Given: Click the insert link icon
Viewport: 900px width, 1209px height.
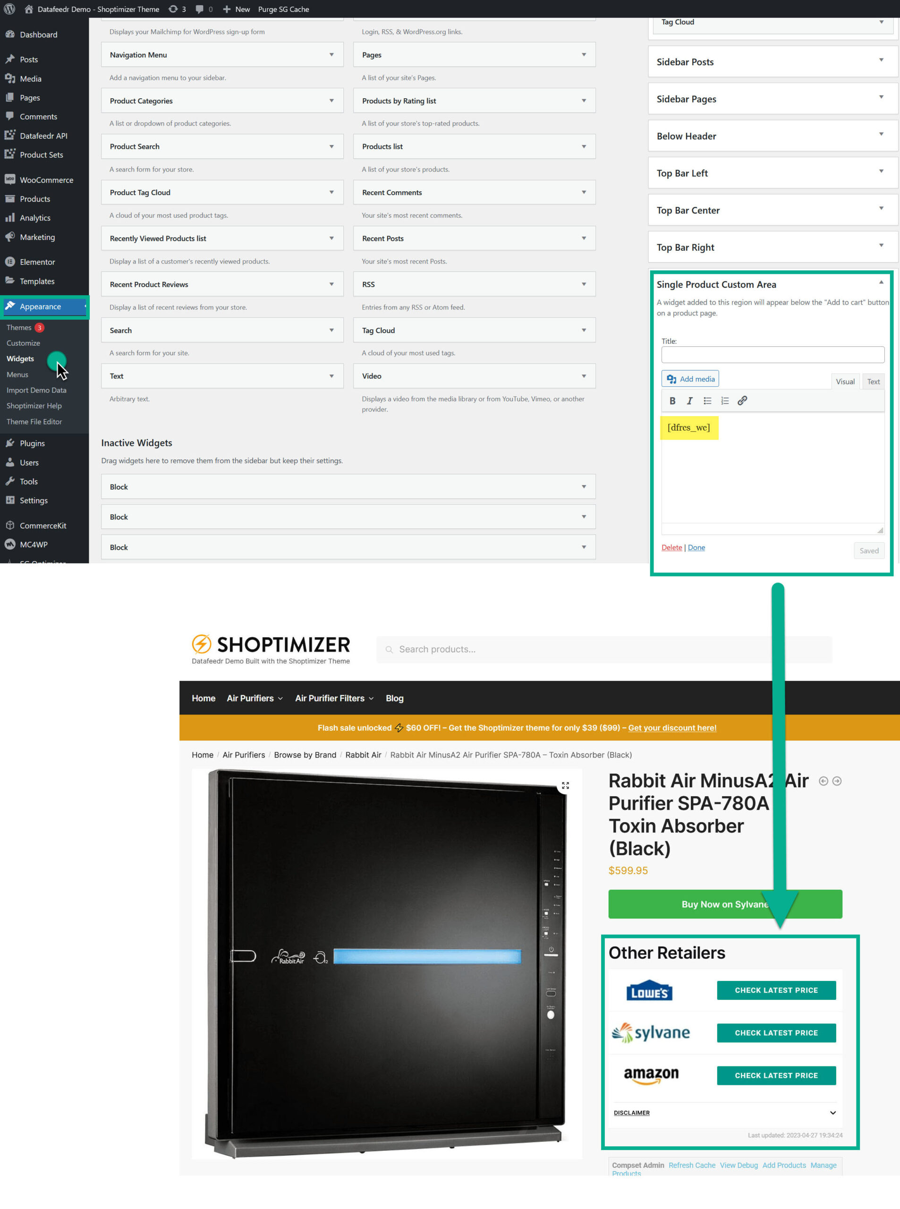Looking at the screenshot, I should pos(742,401).
